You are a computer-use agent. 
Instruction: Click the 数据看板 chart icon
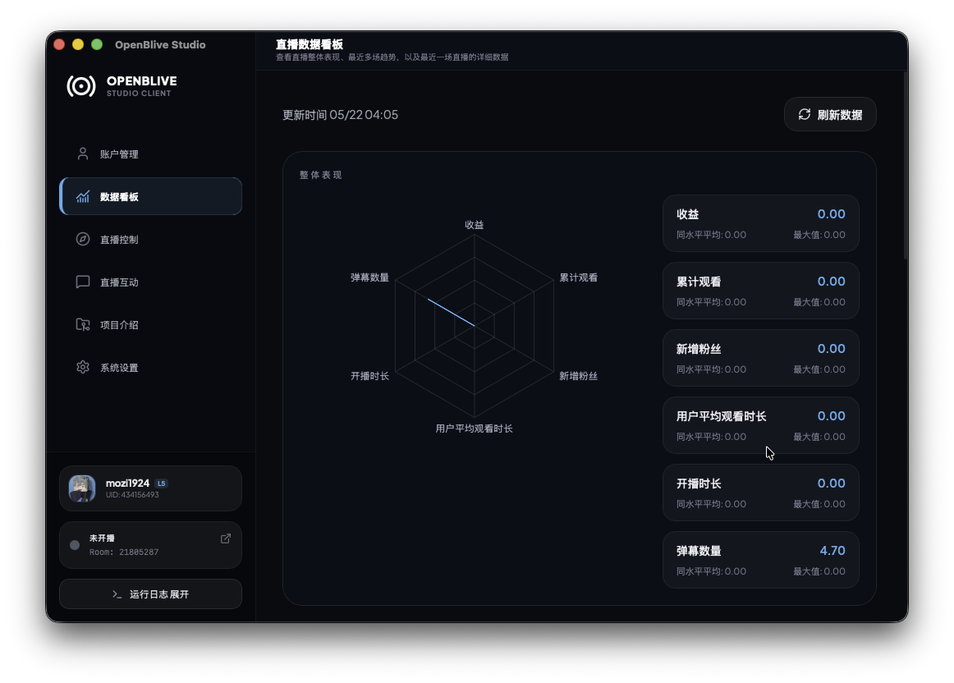pos(83,196)
